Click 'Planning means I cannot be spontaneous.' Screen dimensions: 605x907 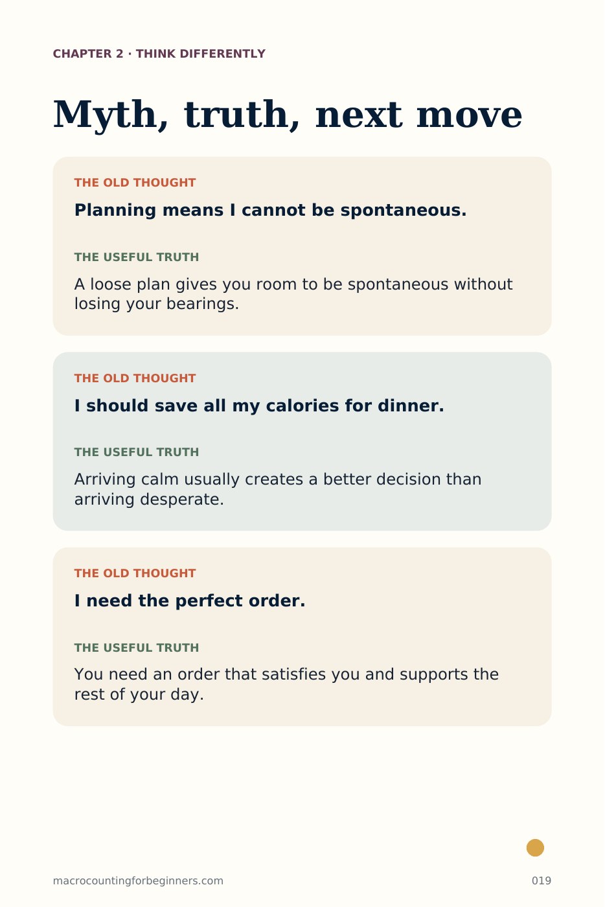270,210
